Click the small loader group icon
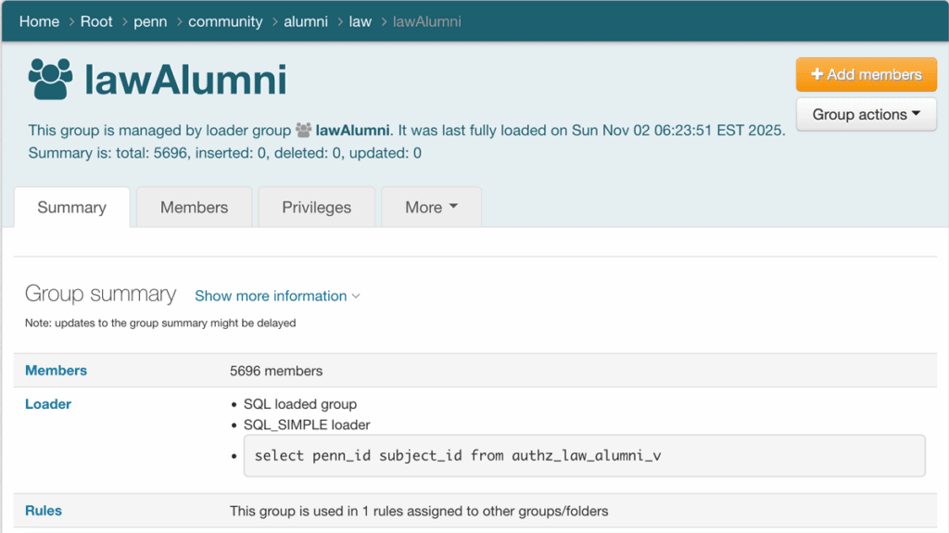This screenshot has height=533, width=949. [303, 130]
